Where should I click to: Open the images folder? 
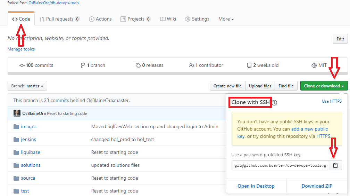pos(28,127)
